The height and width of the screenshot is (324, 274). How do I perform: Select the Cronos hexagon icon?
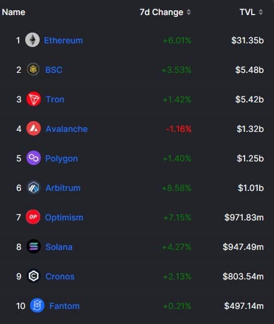[34, 276]
